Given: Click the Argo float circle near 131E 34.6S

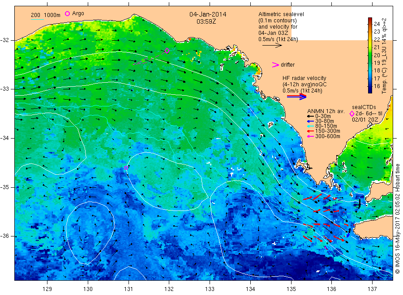Looking at the screenshot, I should [x=126, y=168].
